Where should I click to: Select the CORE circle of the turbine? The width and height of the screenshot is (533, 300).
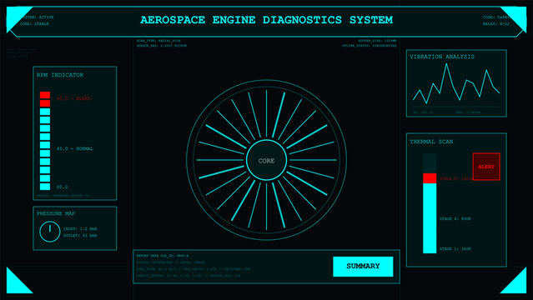coord(267,160)
